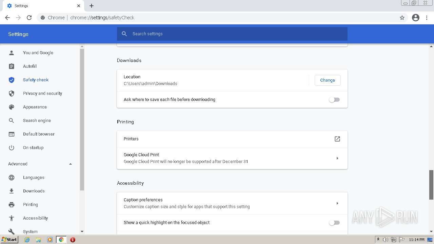Image resolution: width=434 pixels, height=244 pixels.
Task: Select Autofill in sidebar
Action: pyautogui.click(x=30, y=66)
